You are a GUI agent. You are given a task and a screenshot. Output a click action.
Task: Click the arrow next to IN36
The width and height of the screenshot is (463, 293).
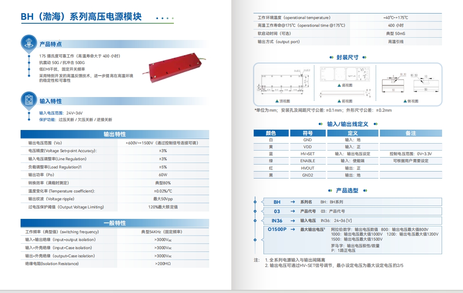coord(293,220)
